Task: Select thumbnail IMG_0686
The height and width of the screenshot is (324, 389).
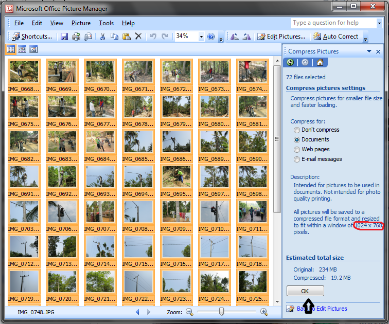Action: pos(176,145)
